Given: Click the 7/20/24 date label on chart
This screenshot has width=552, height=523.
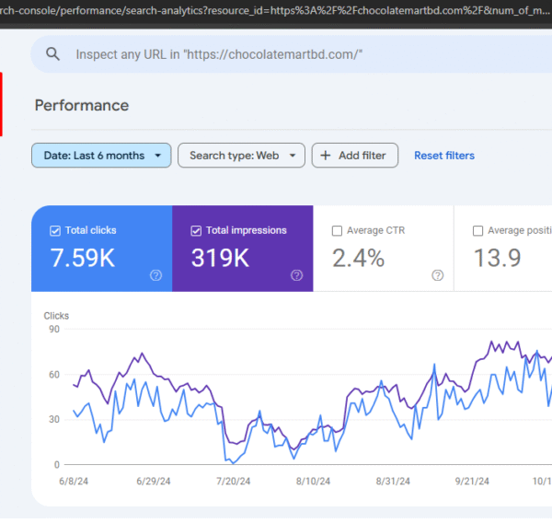Looking at the screenshot, I should pyautogui.click(x=233, y=481).
